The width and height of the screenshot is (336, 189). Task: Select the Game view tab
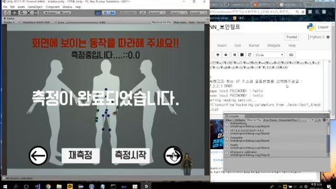(9, 19)
